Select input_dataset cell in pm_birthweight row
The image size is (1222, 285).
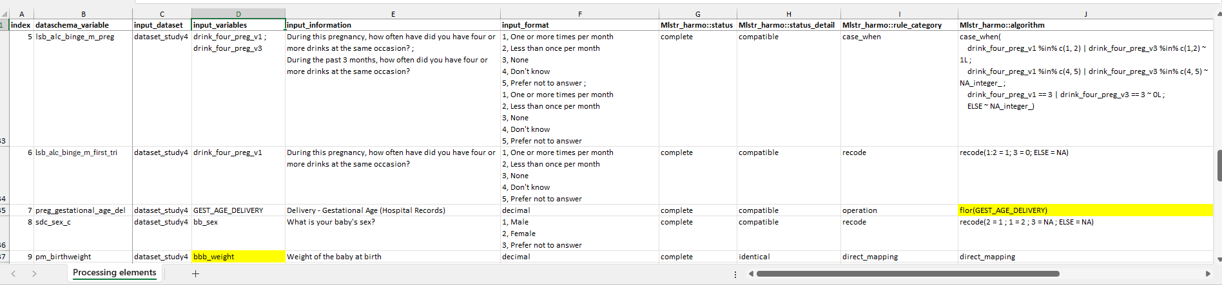click(x=162, y=257)
